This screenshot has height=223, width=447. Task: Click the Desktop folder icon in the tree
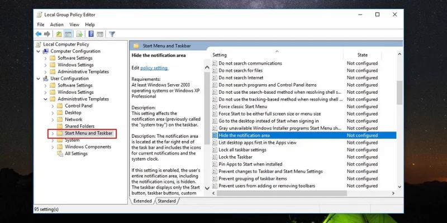click(x=60, y=113)
